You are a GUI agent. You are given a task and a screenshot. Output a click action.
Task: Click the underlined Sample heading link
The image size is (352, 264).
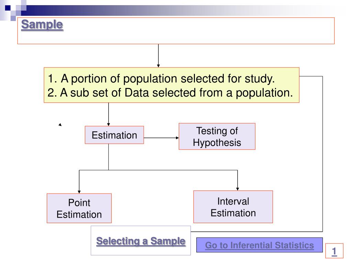pos(42,25)
